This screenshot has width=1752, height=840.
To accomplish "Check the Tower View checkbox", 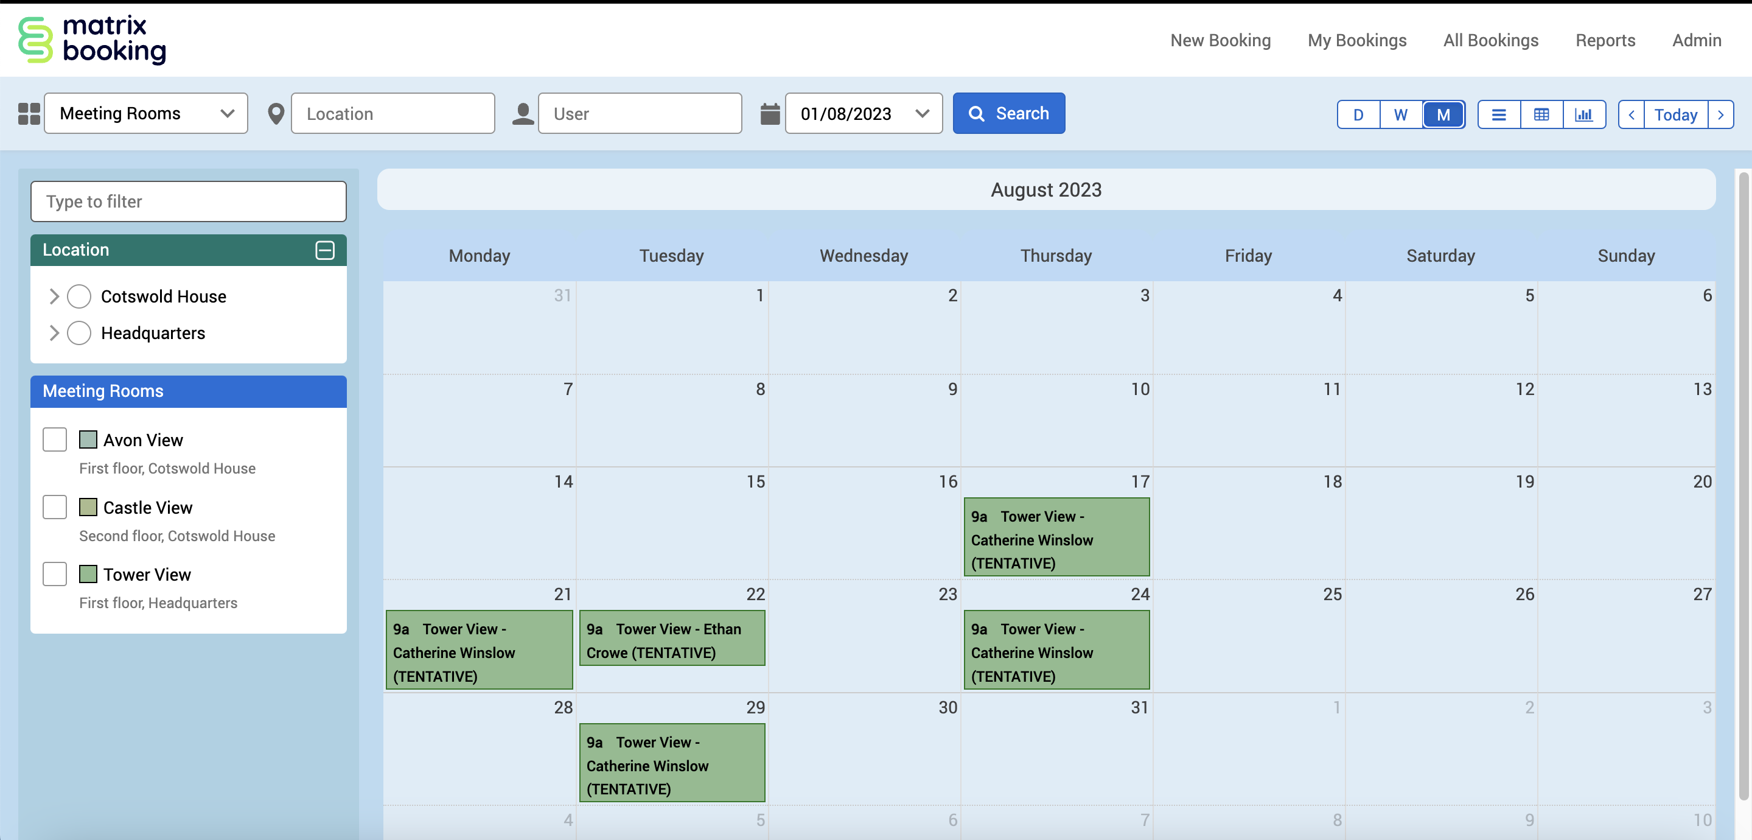I will (54, 574).
